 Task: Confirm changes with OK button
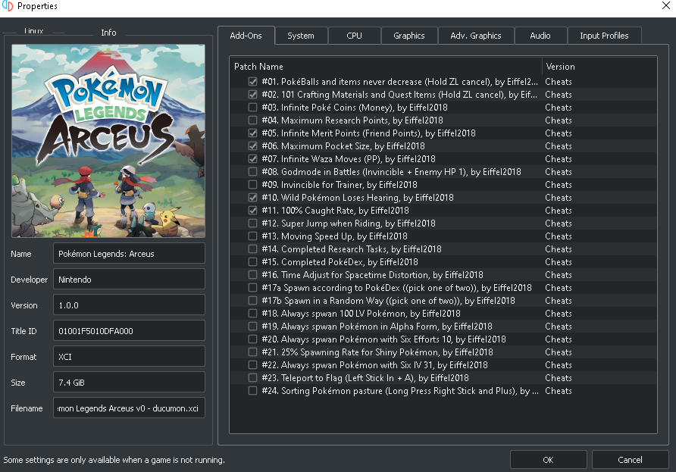tap(548, 460)
